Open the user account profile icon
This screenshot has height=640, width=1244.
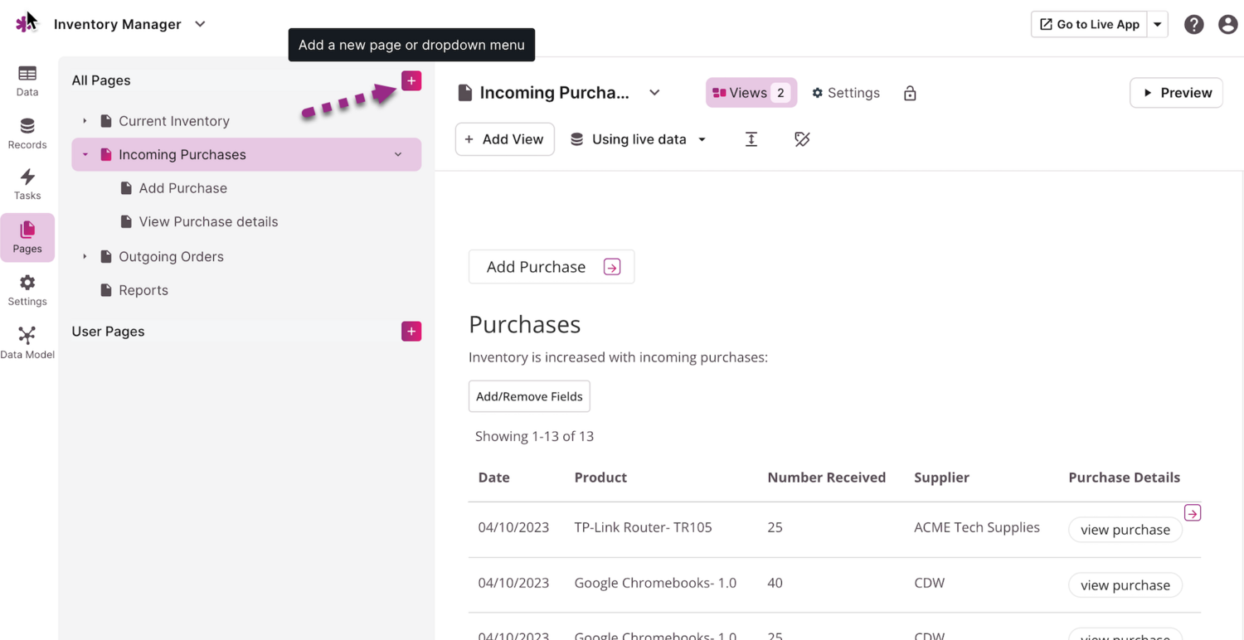tap(1227, 24)
